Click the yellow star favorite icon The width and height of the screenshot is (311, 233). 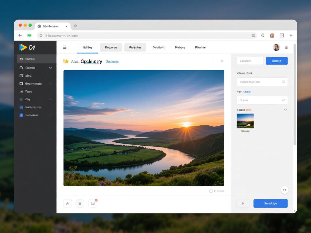(66, 61)
